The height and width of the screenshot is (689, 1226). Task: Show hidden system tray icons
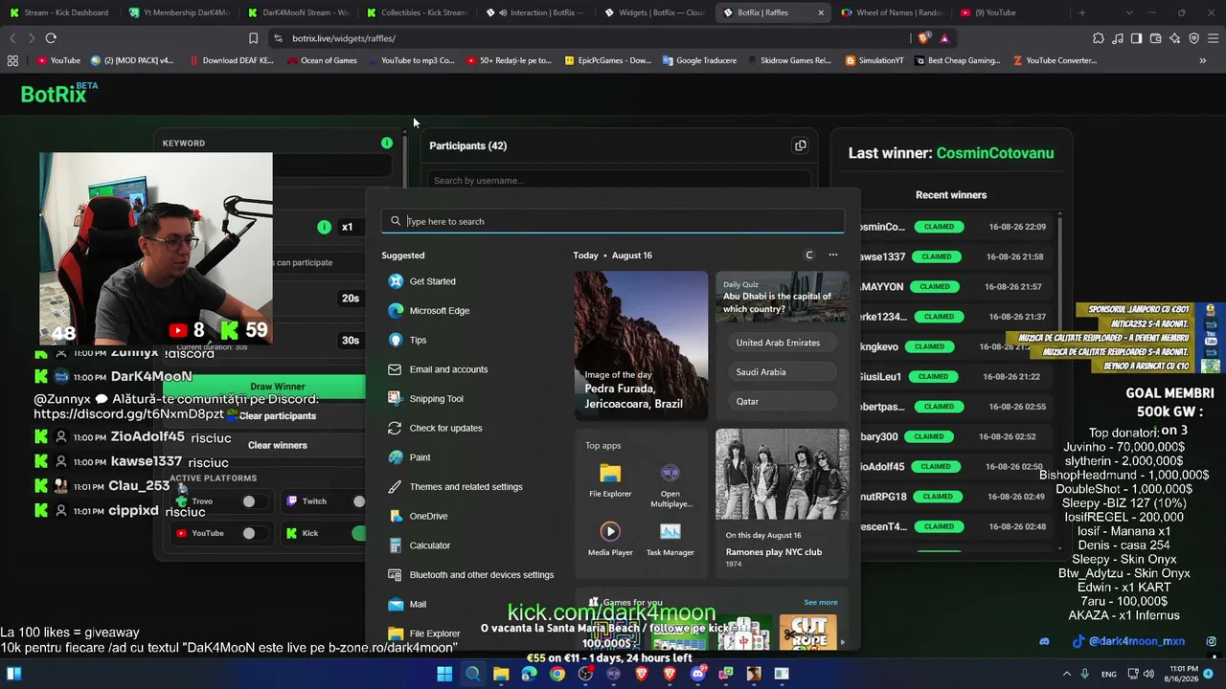tap(1066, 674)
